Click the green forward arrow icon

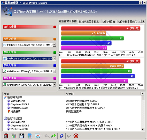(53, 136)
